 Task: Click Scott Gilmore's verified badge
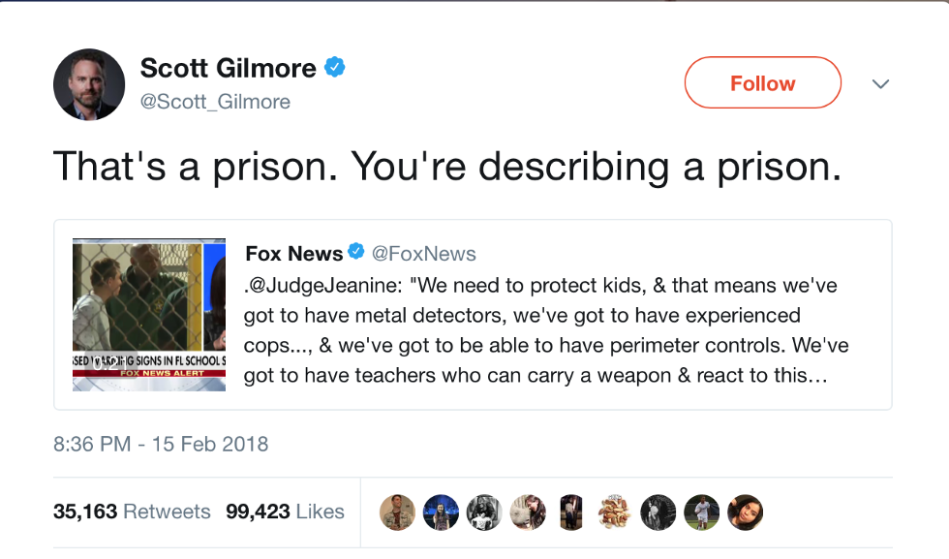[x=334, y=66]
